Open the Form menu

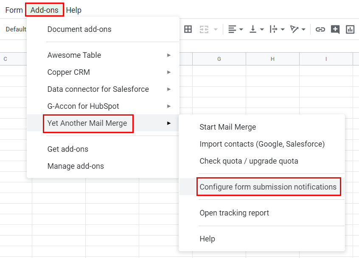[14, 10]
